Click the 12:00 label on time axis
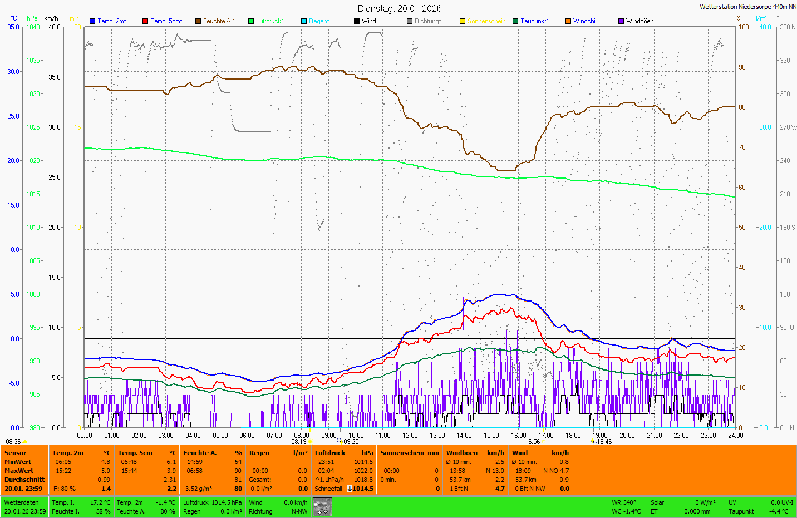Image resolution: width=797 pixels, height=518 pixels. pos(410,436)
